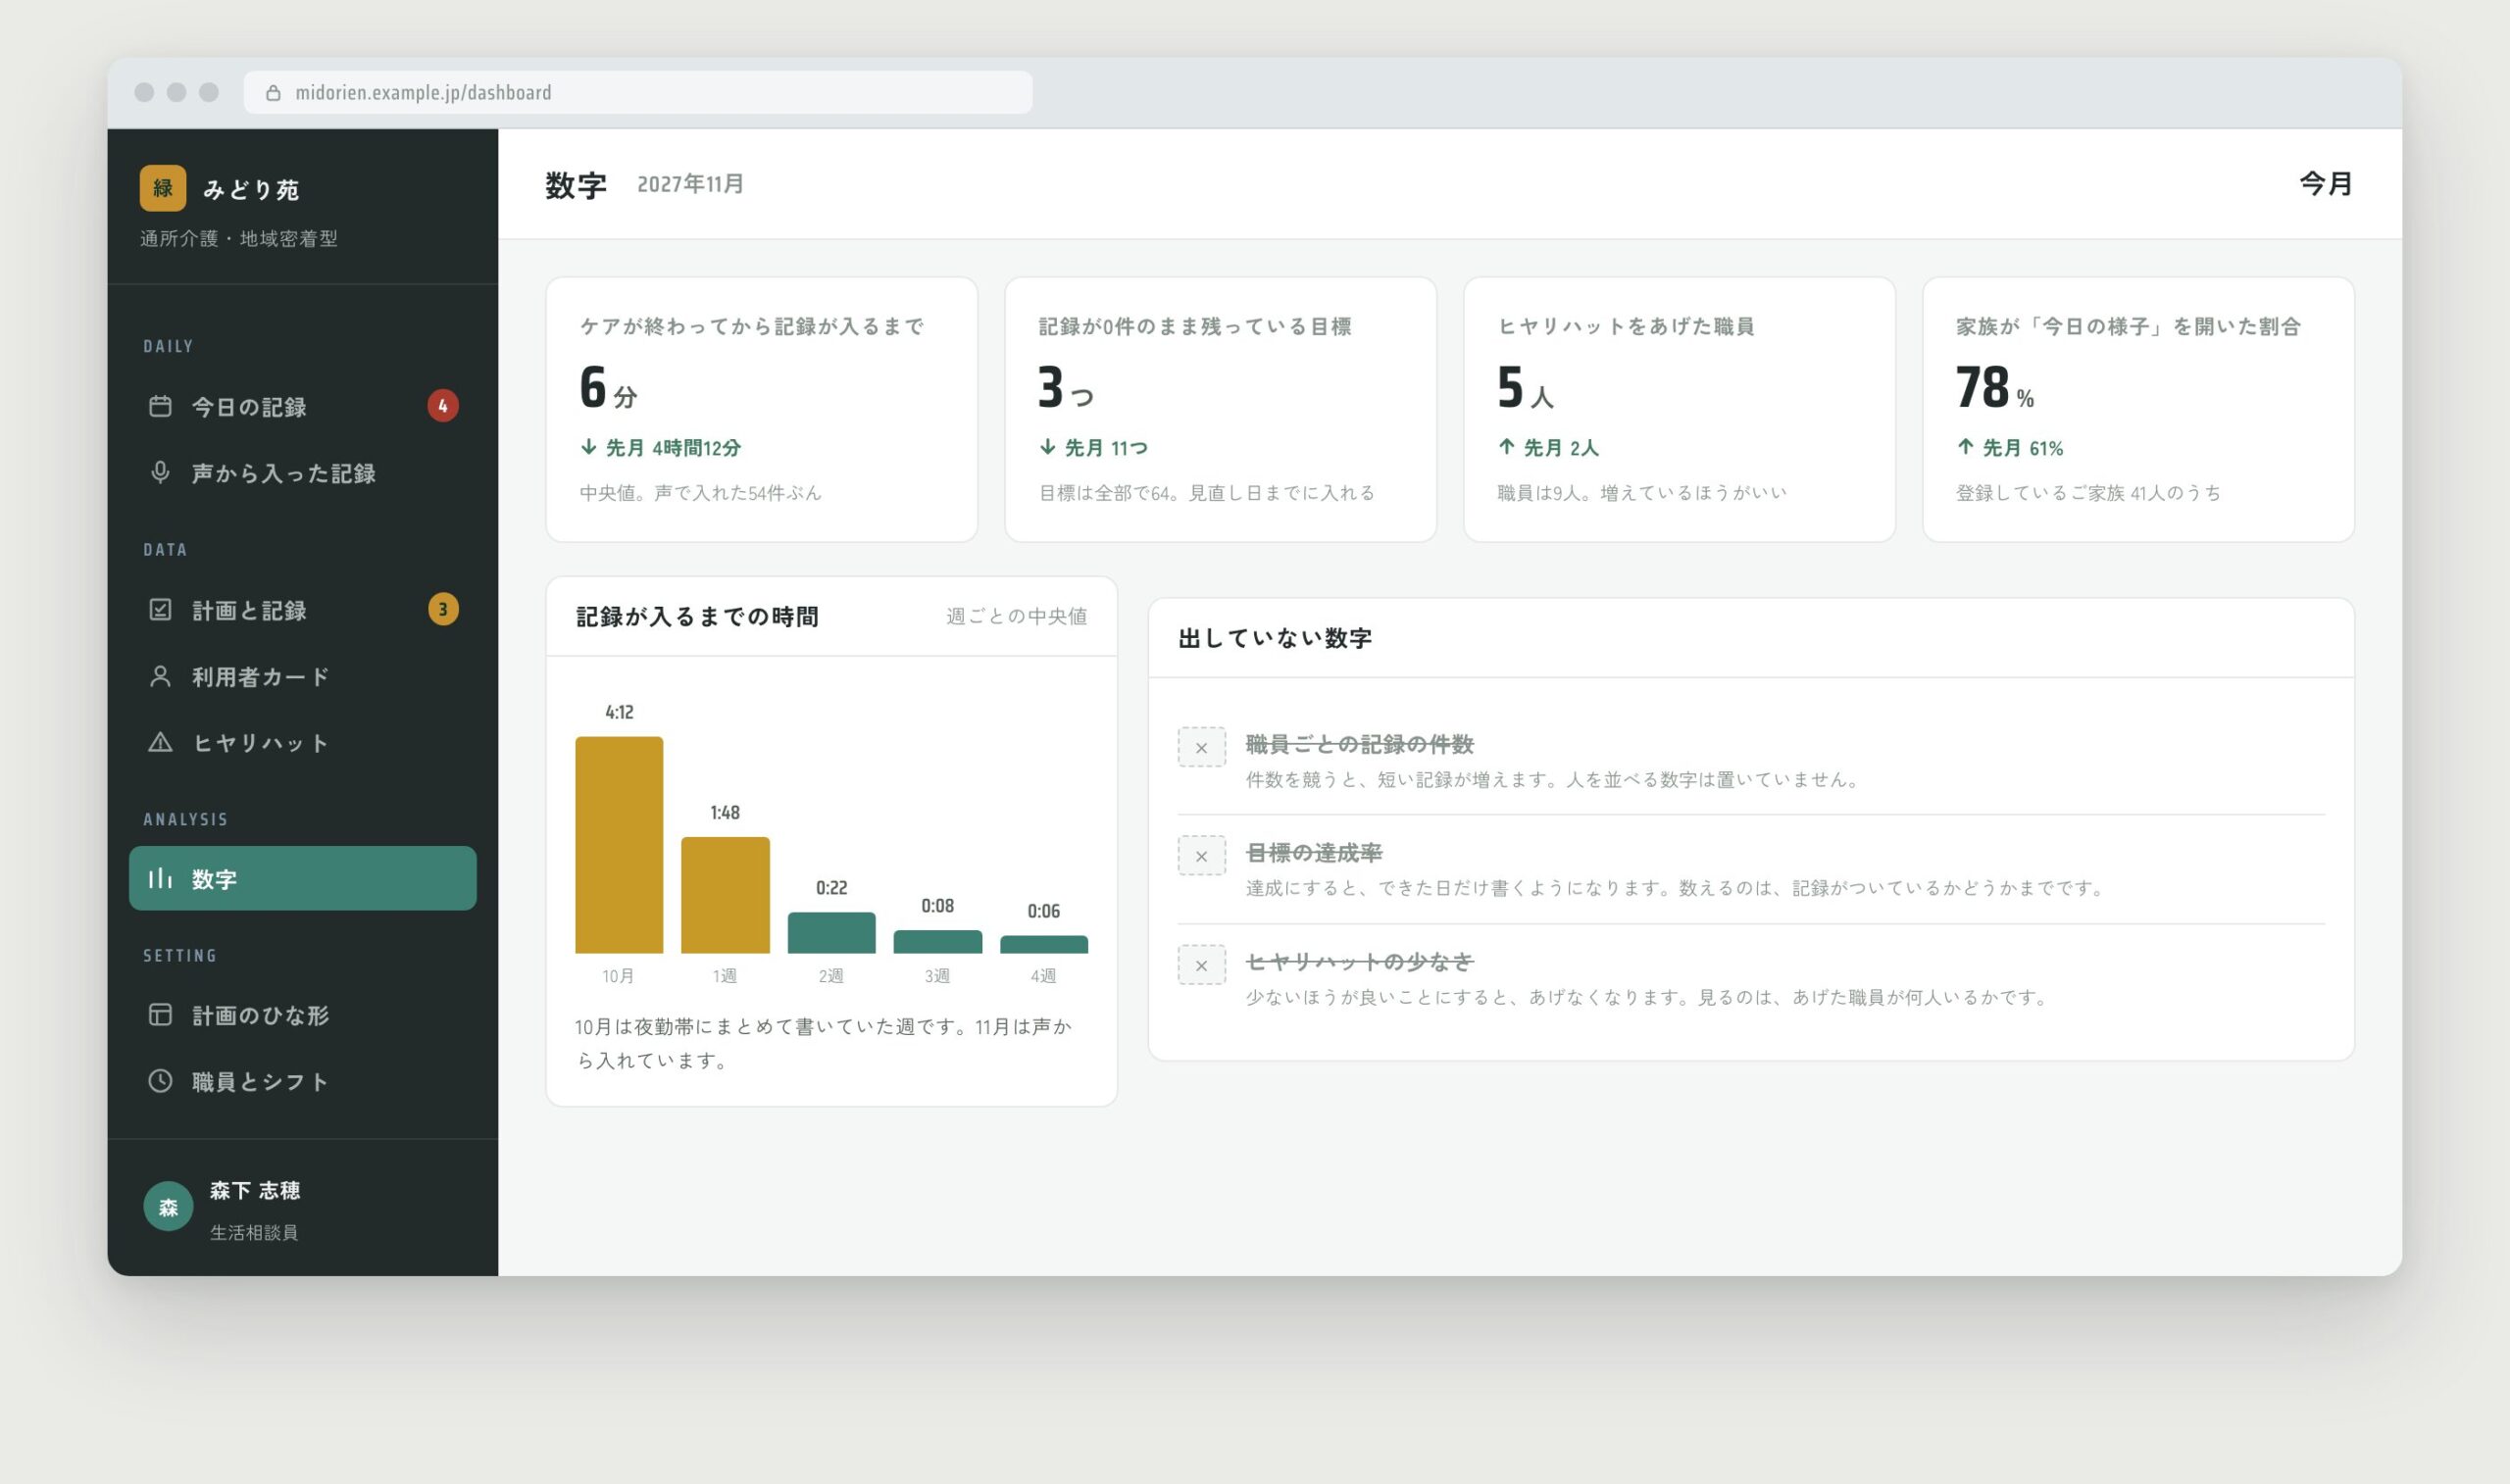Click the x box beside ヒヤリハットの少なさ
Viewport: 2510px width, 1484px height.
click(x=1201, y=965)
